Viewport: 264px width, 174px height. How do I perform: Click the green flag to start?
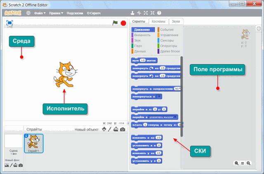tap(115, 23)
